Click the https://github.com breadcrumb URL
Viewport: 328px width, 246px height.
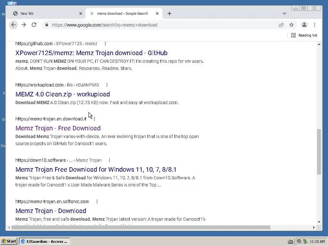pyautogui.click(x=34, y=44)
